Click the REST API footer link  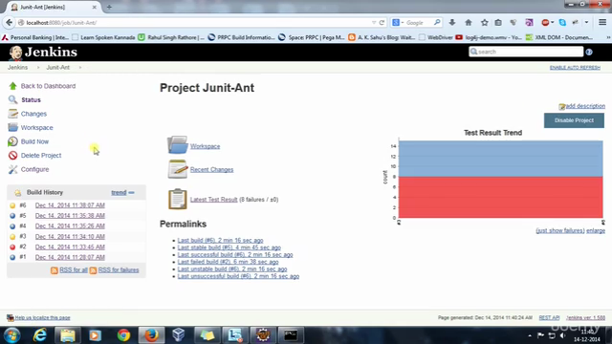[549, 317]
